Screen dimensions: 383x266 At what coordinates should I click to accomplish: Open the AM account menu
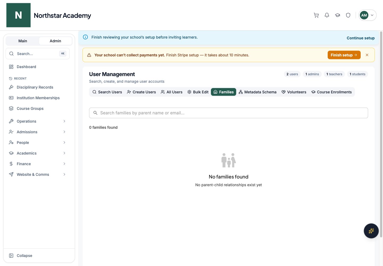click(367, 15)
